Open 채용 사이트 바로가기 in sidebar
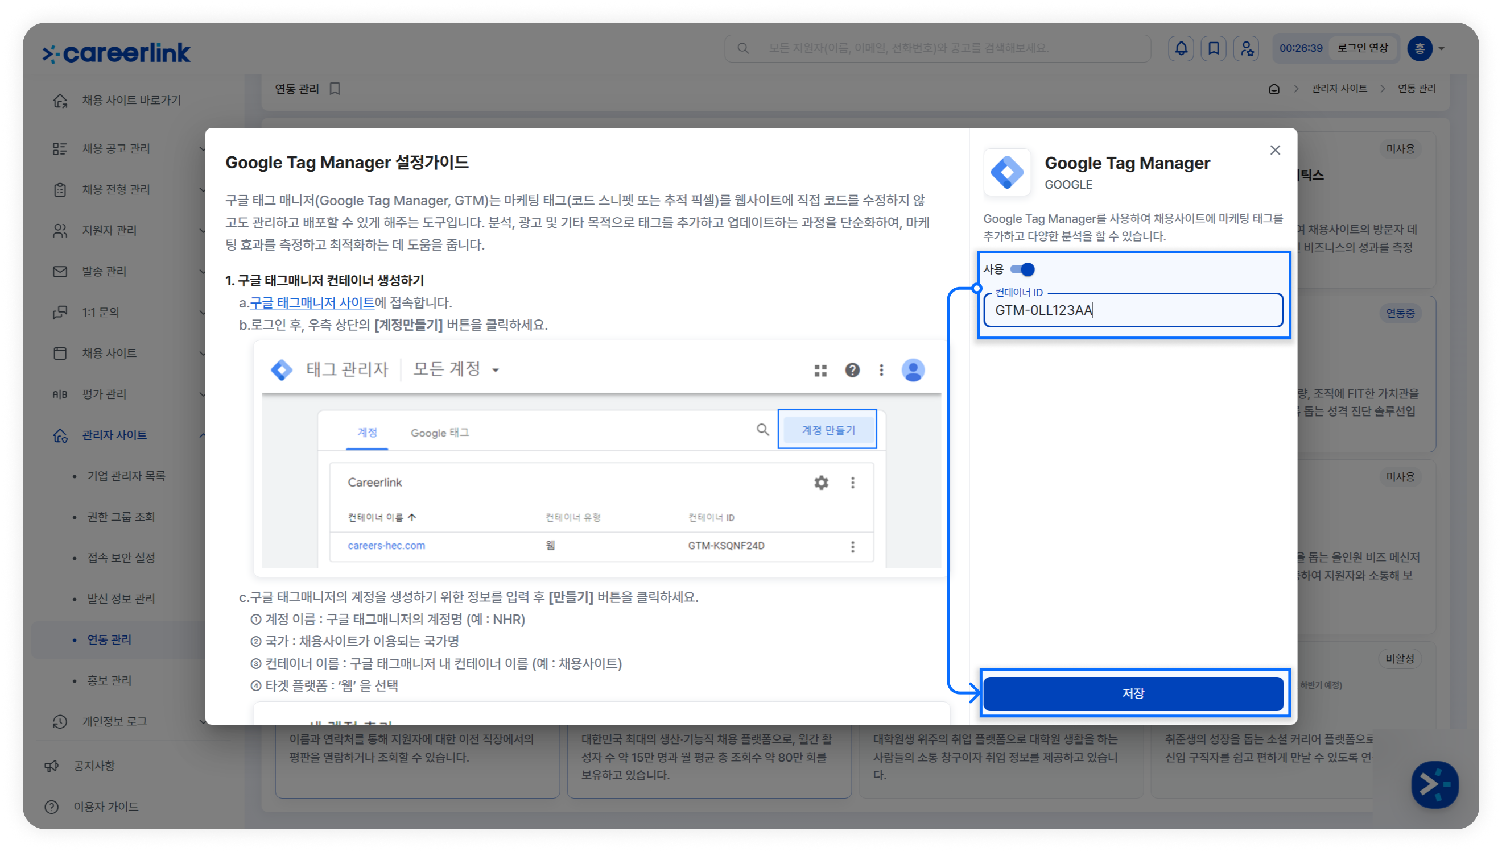 131,100
